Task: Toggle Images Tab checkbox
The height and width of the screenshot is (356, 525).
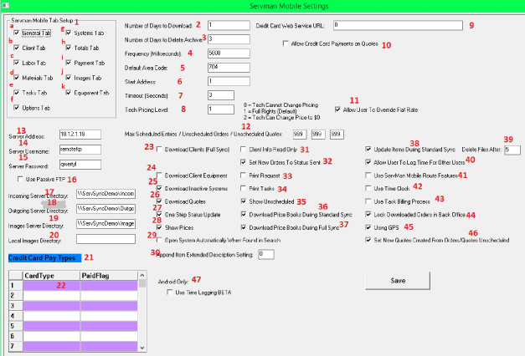Action: click(69, 78)
